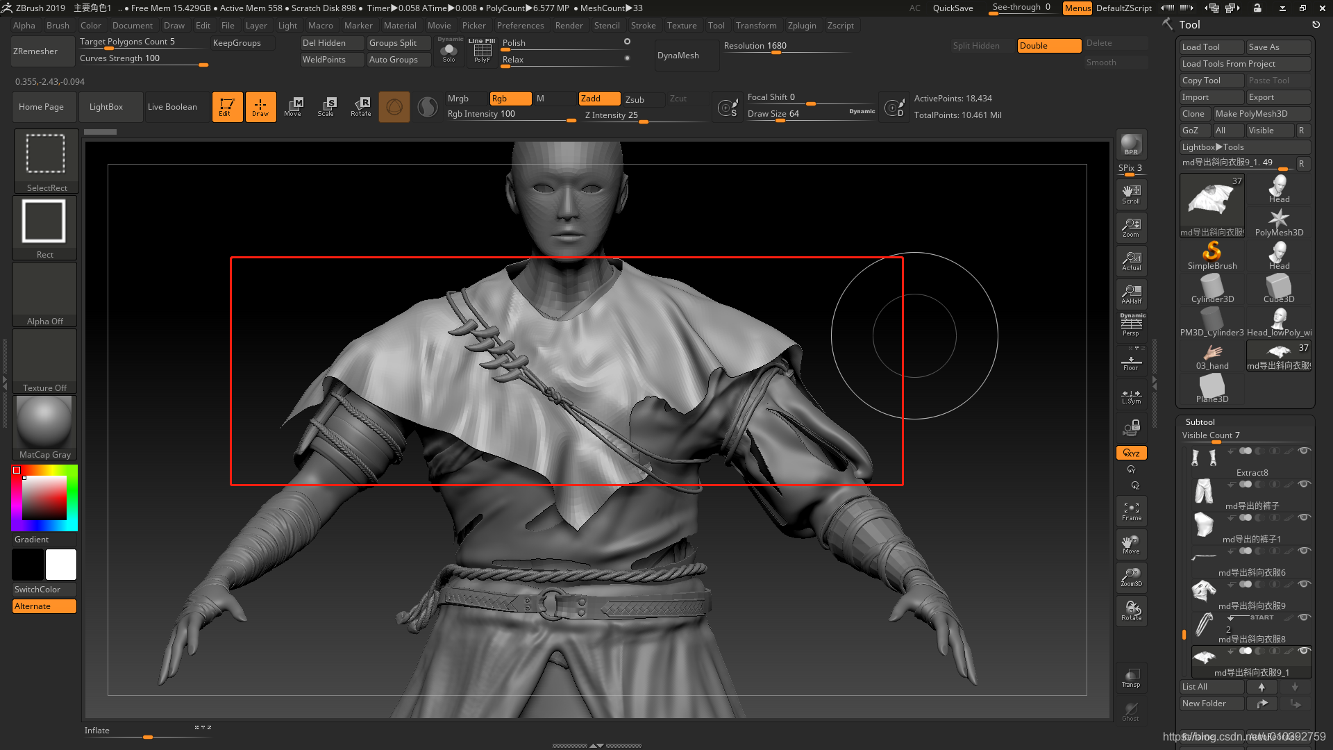1333x750 pixels.
Task: Toggle the Persp perspective icon
Action: [1131, 325]
